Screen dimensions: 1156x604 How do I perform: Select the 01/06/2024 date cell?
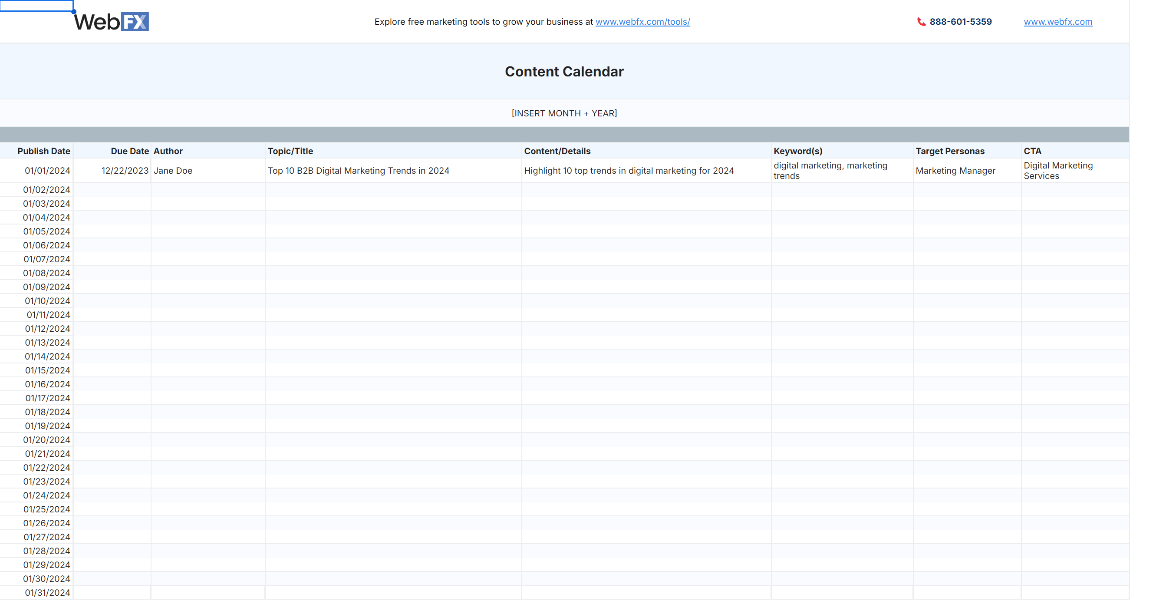(x=36, y=245)
